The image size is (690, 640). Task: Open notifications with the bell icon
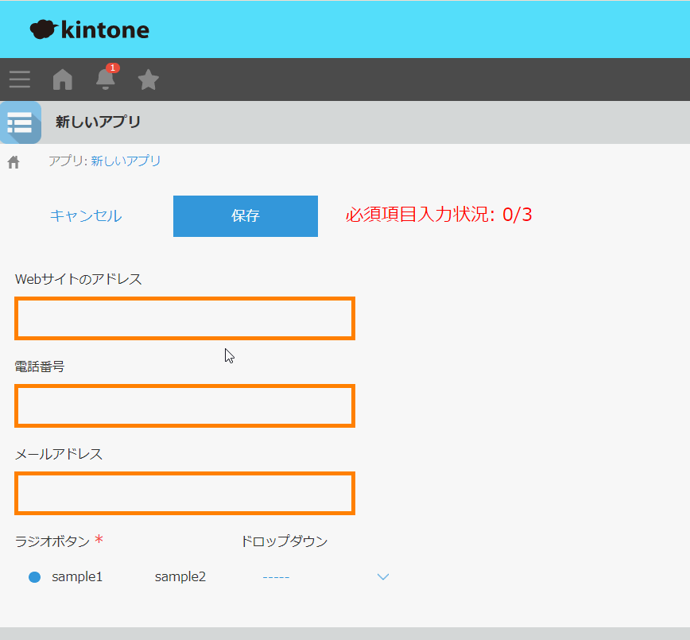(105, 80)
